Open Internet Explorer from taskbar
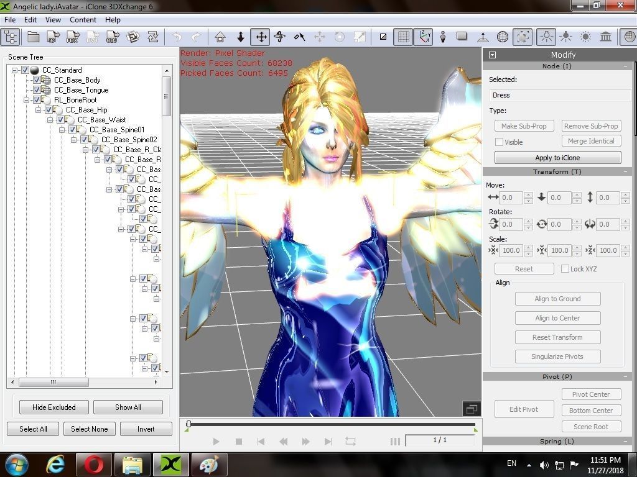The height and width of the screenshot is (477, 637). 55,465
